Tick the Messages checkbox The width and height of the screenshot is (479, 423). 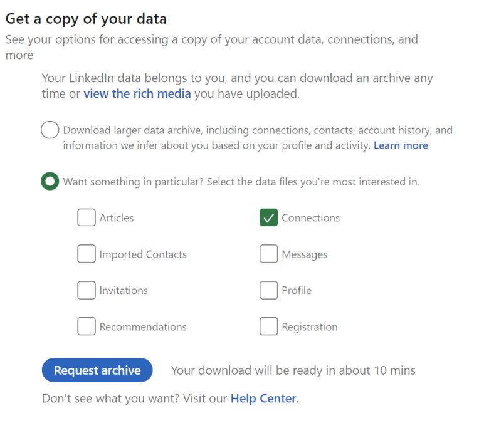268,254
